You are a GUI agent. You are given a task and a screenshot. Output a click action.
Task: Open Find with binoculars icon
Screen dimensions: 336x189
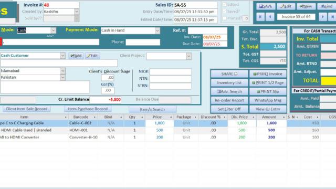click(x=327, y=6)
